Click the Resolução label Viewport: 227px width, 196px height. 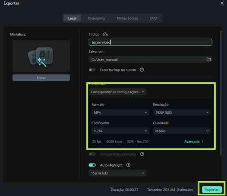point(161,105)
